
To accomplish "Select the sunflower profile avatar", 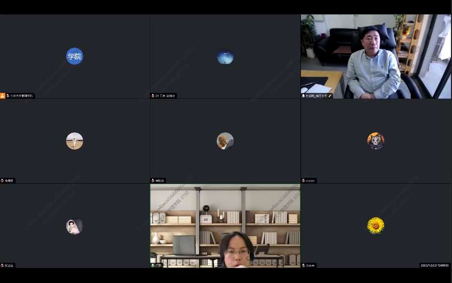I will coord(376,225).
